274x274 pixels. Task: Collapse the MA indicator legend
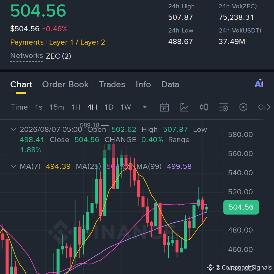coord(13,166)
